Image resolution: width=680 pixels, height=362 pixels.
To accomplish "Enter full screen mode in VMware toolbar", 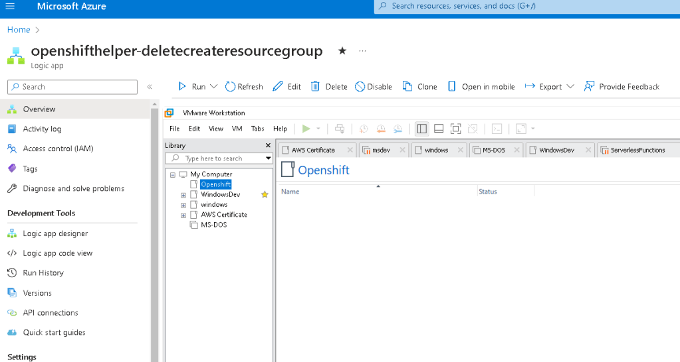I will [455, 129].
